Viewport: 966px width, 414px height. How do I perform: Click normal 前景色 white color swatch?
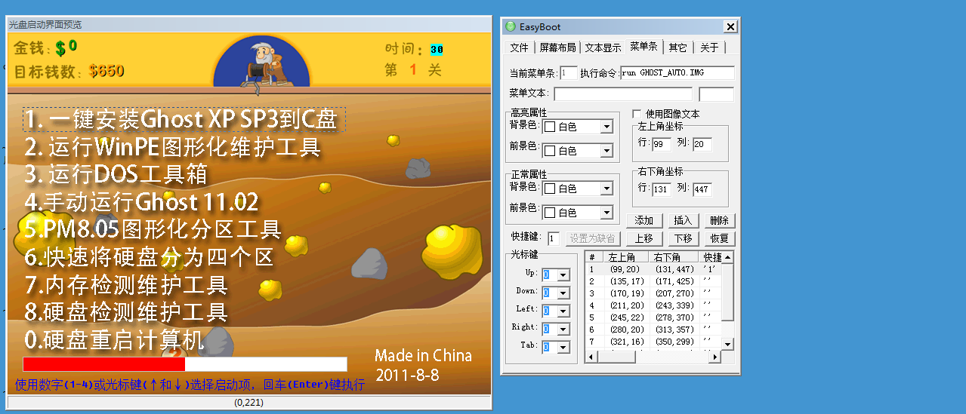pos(550,213)
